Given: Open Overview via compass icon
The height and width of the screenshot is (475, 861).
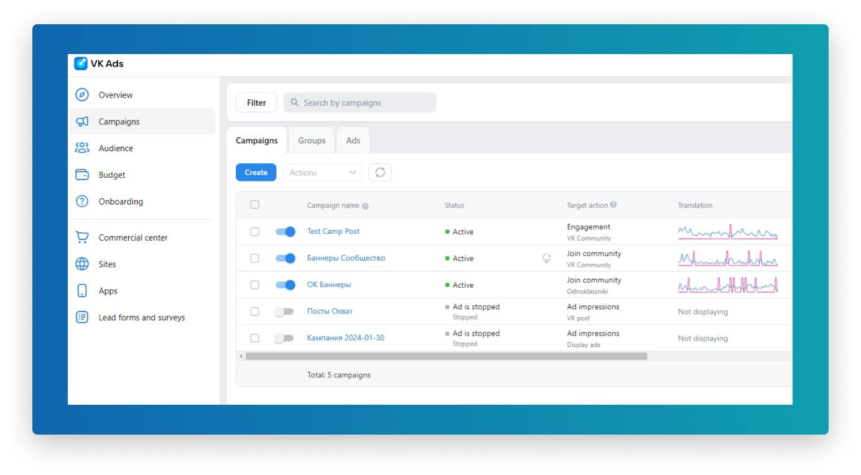Looking at the screenshot, I should click(82, 95).
